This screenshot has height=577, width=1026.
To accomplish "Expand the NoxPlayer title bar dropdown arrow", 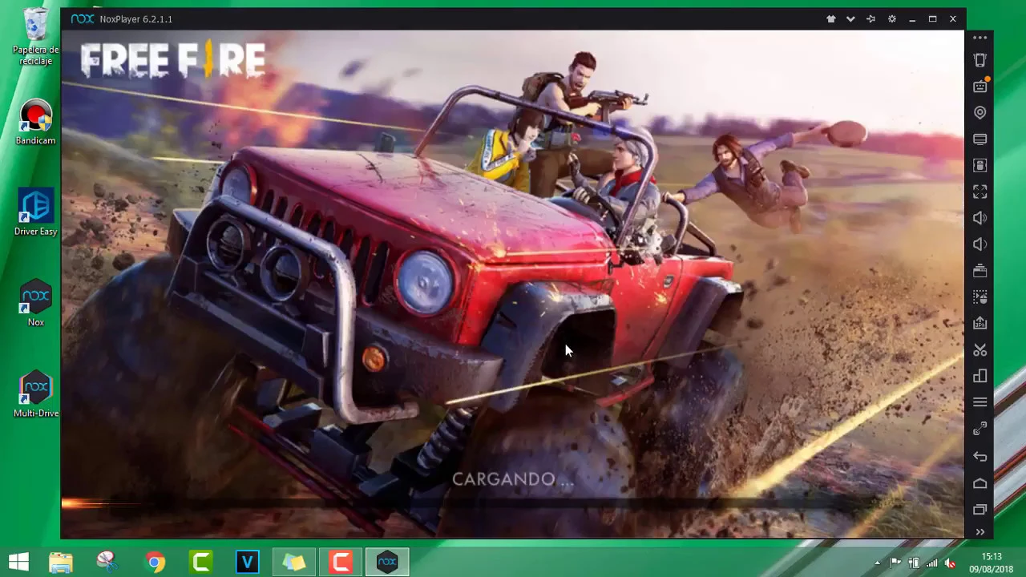I will pos(850,19).
